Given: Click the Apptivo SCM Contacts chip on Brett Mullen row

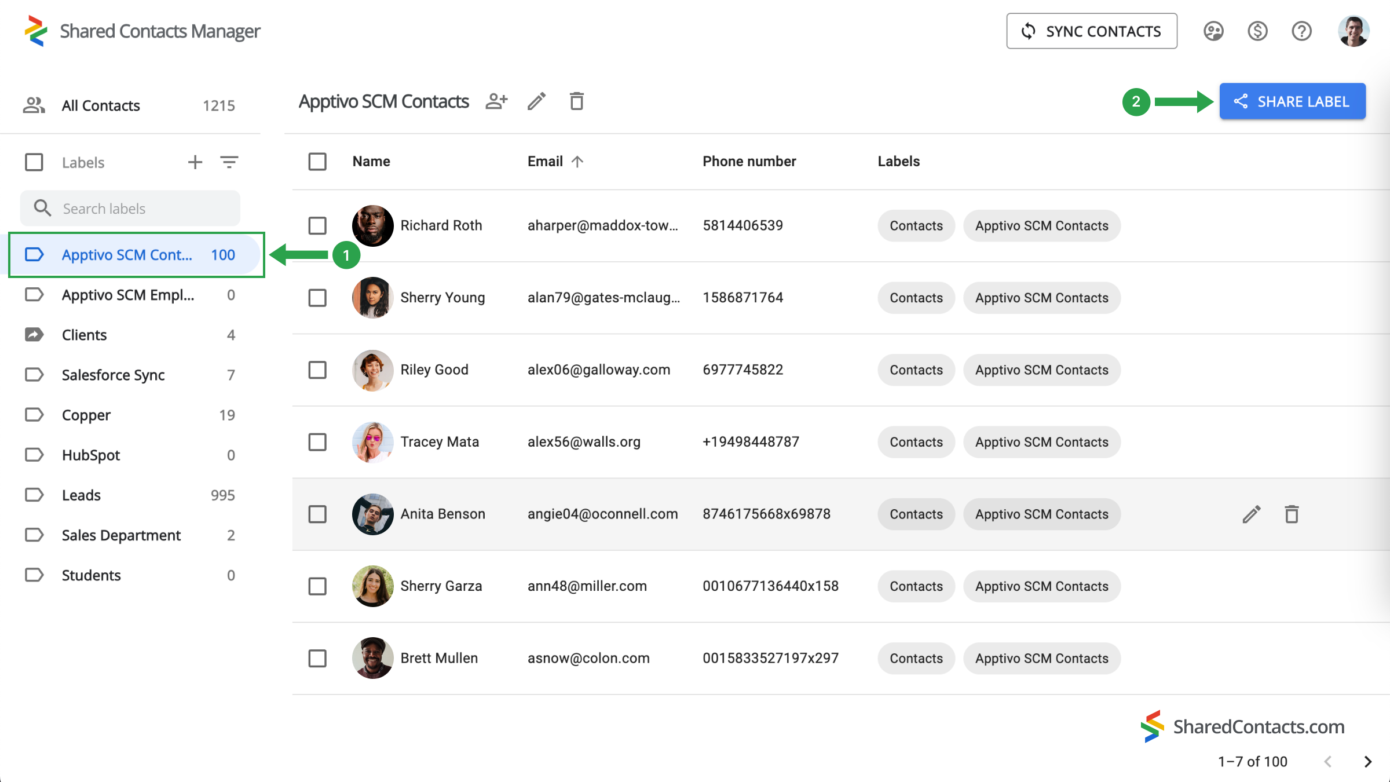Looking at the screenshot, I should (1042, 659).
